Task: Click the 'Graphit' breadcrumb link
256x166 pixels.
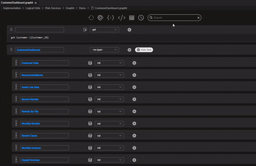Action: point(70,8)
